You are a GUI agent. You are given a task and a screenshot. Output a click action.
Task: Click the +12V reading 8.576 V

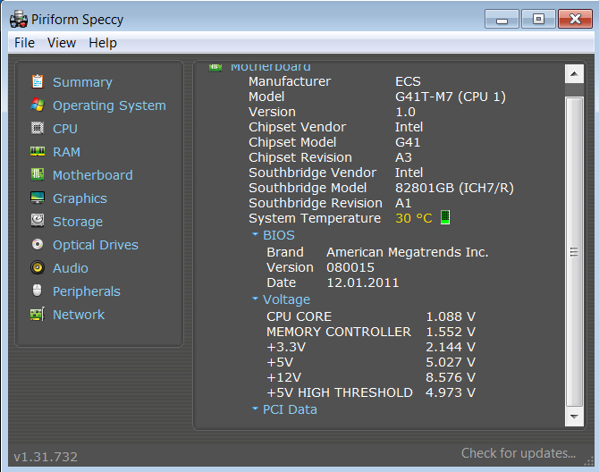[451, 377]
